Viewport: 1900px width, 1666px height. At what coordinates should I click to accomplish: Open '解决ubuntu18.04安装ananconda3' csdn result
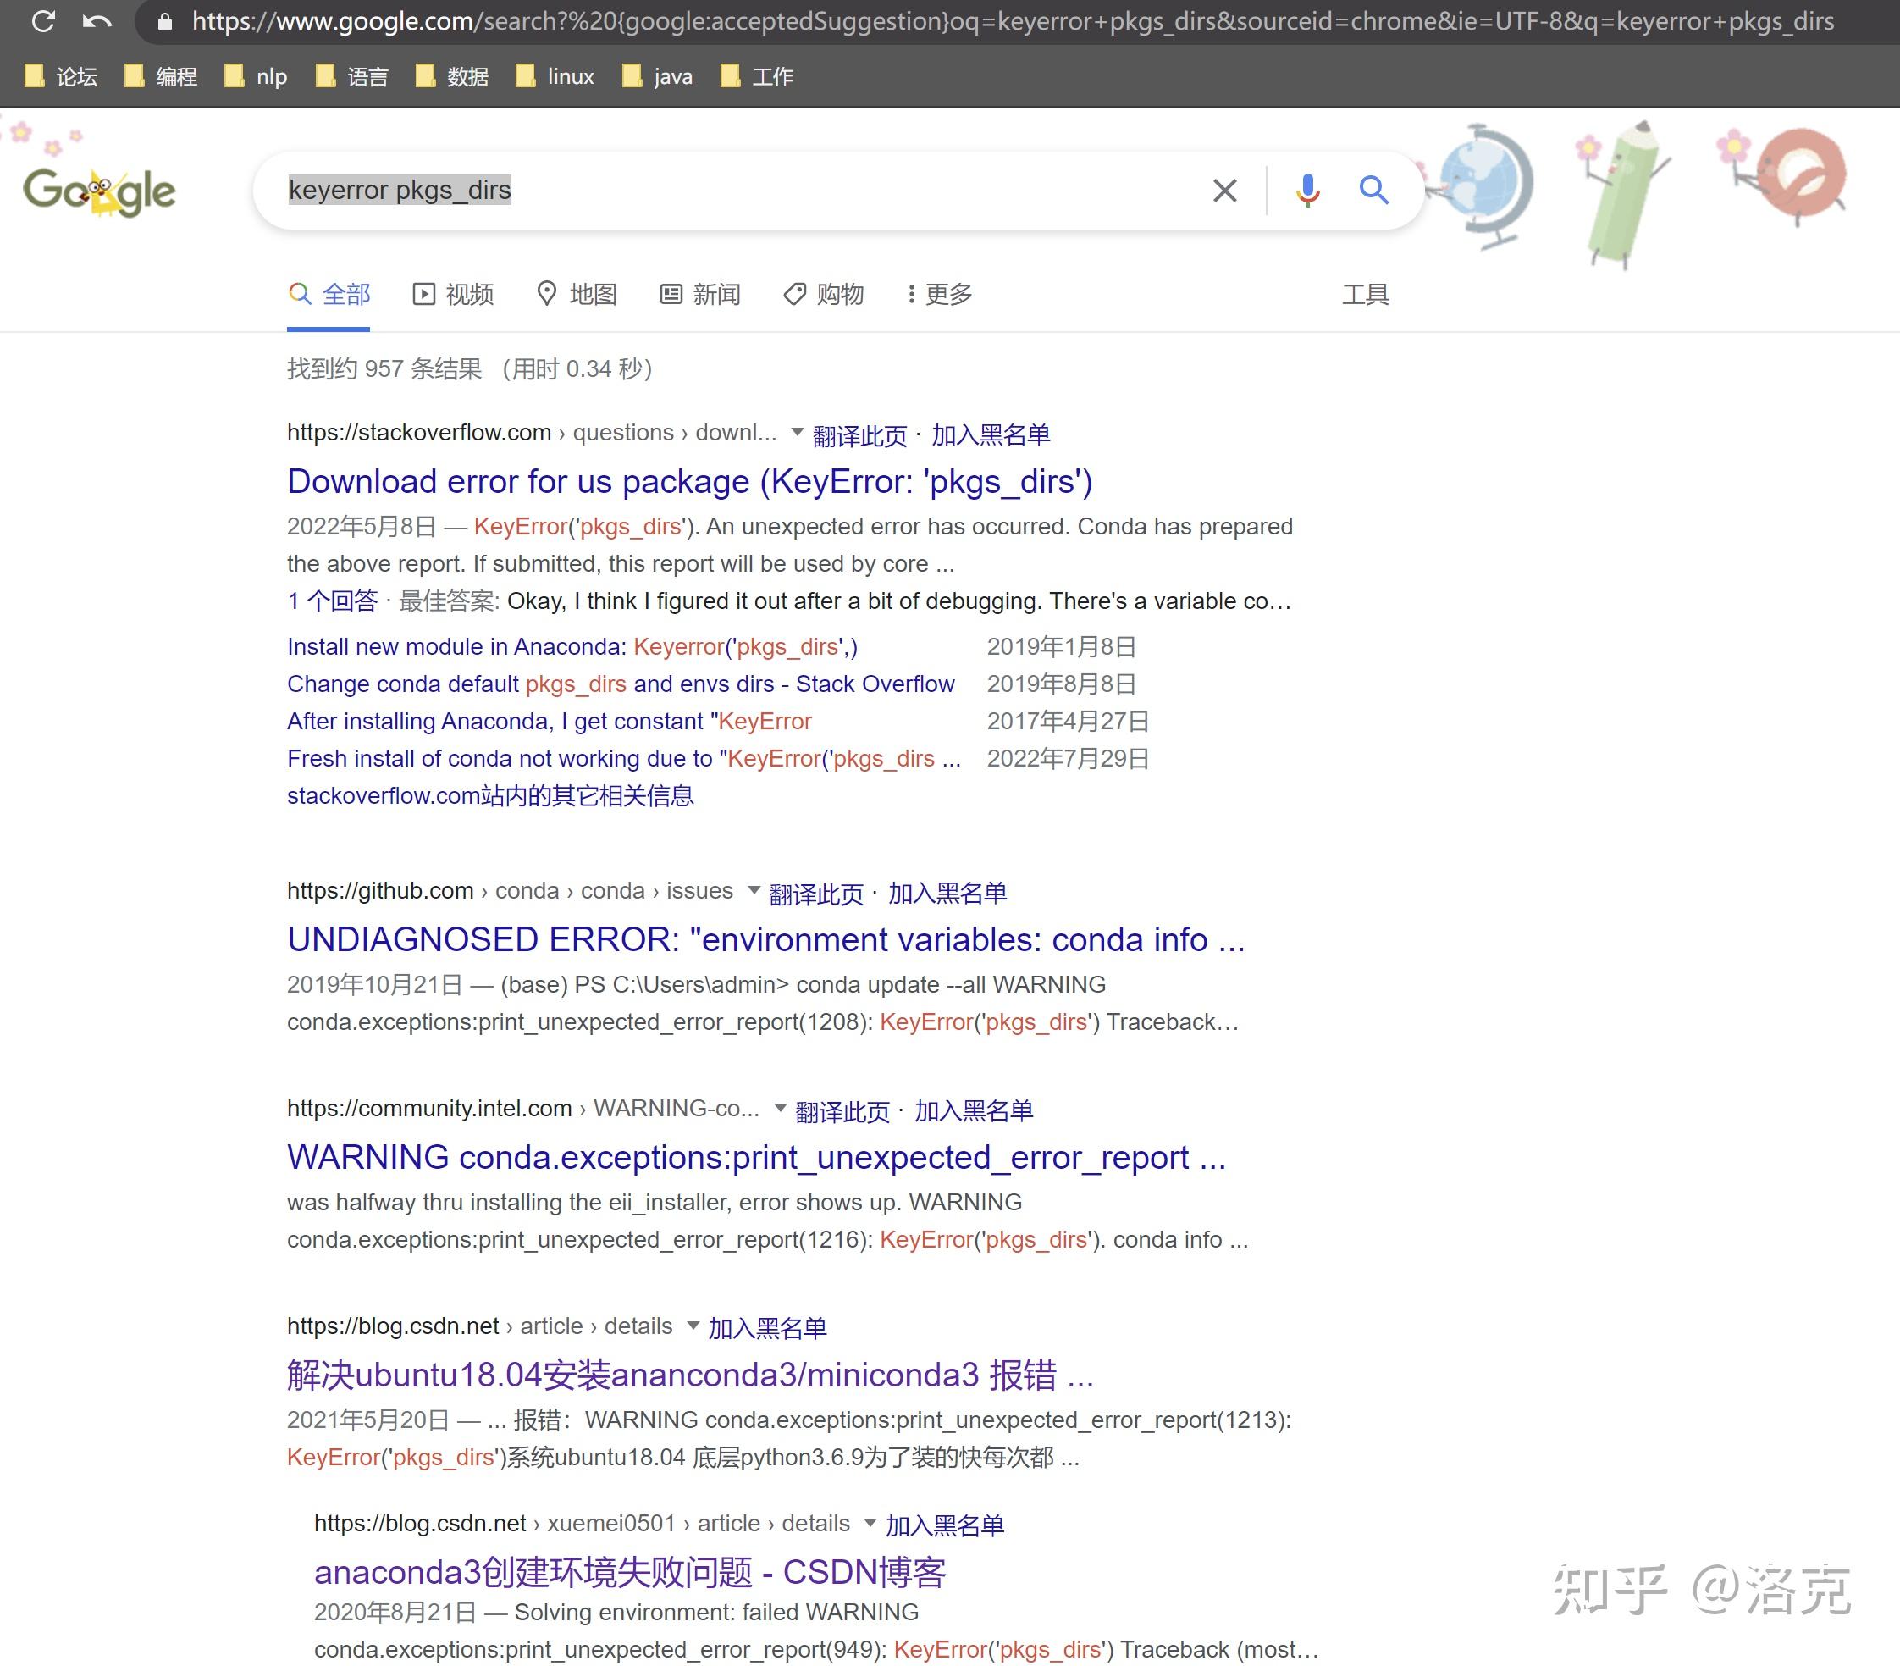pos(690,1375)
